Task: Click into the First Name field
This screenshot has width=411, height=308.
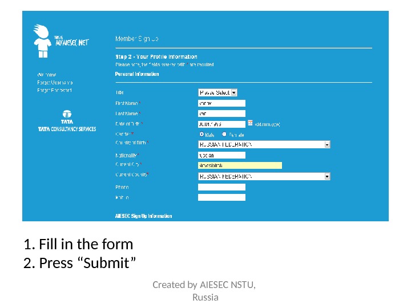Action: [x=221, y=103]
